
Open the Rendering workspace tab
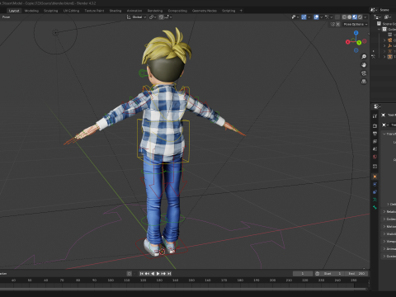click(155, 11)
